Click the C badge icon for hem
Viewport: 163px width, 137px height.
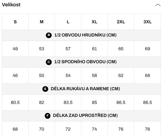pos(49,62)
